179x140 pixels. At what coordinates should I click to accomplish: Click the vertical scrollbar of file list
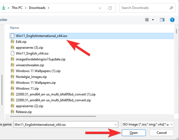tap(176, 31)
